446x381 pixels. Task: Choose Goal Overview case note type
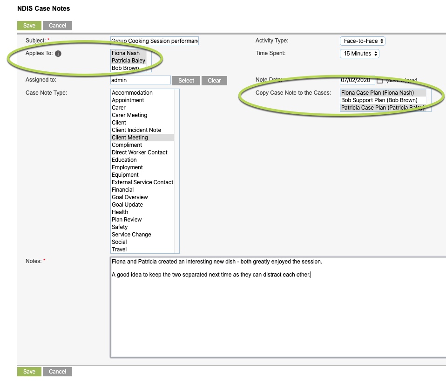(x=142, y=197)
